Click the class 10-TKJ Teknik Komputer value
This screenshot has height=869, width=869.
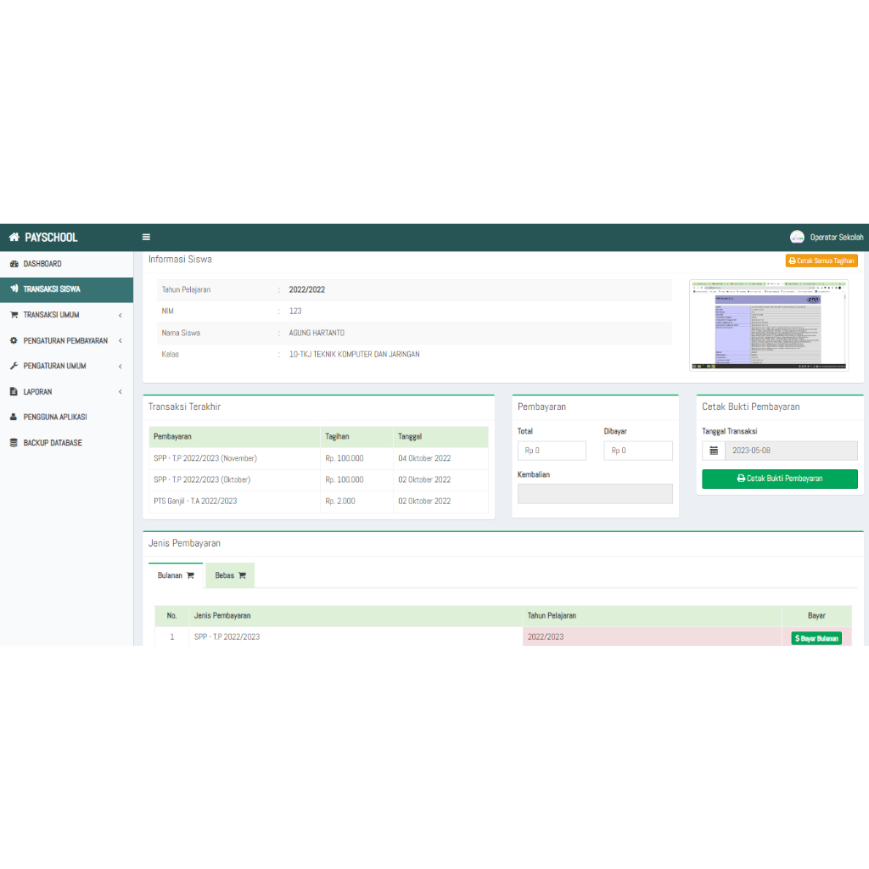[354, 354]
